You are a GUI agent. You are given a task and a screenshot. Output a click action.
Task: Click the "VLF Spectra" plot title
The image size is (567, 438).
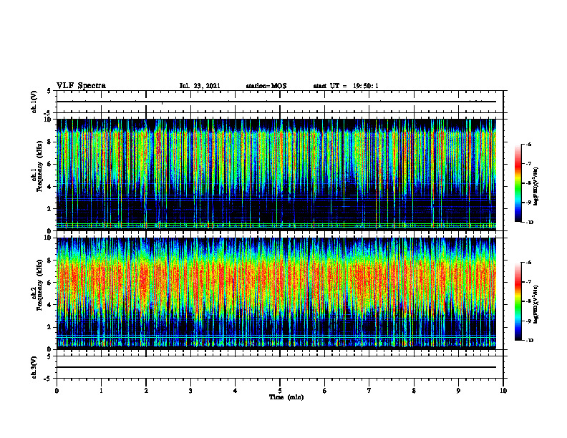pos(81,86)
